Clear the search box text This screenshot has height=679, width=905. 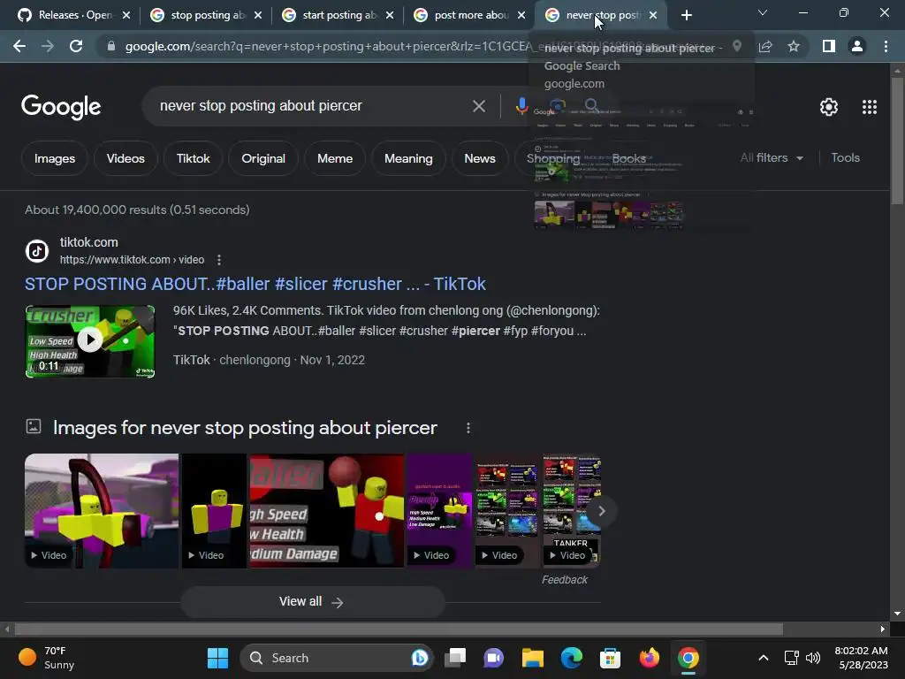478,106
